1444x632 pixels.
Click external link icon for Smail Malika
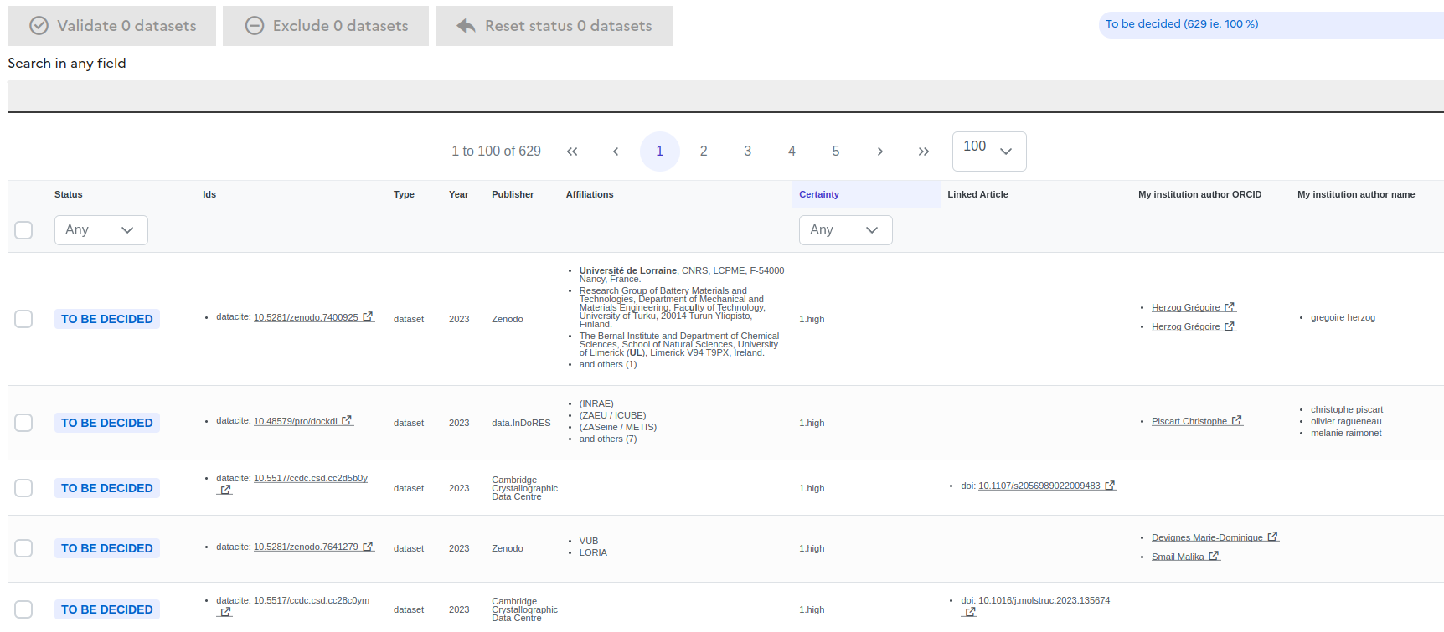pyautogui.click(x=1214, y=557)
